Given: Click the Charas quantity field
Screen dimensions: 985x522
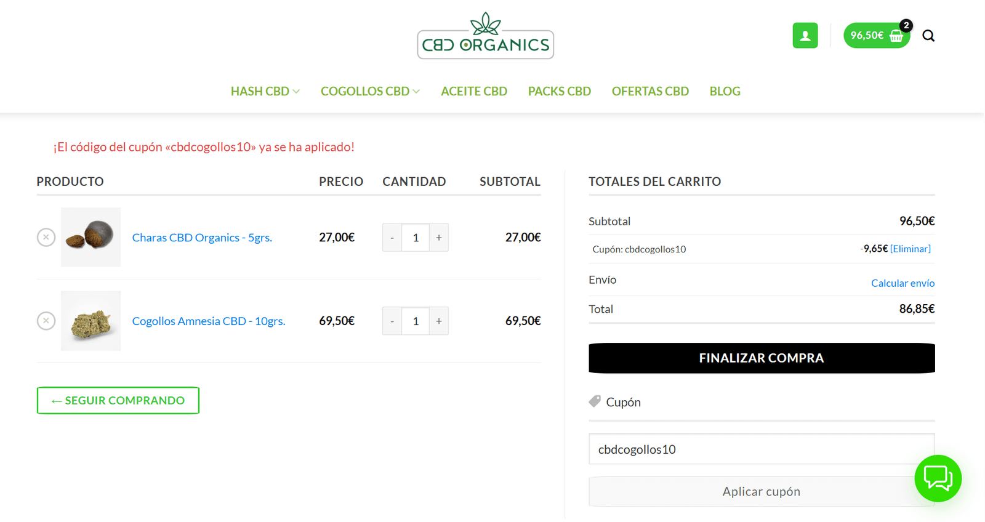Looking at the screenshot, I should (416, 238).
